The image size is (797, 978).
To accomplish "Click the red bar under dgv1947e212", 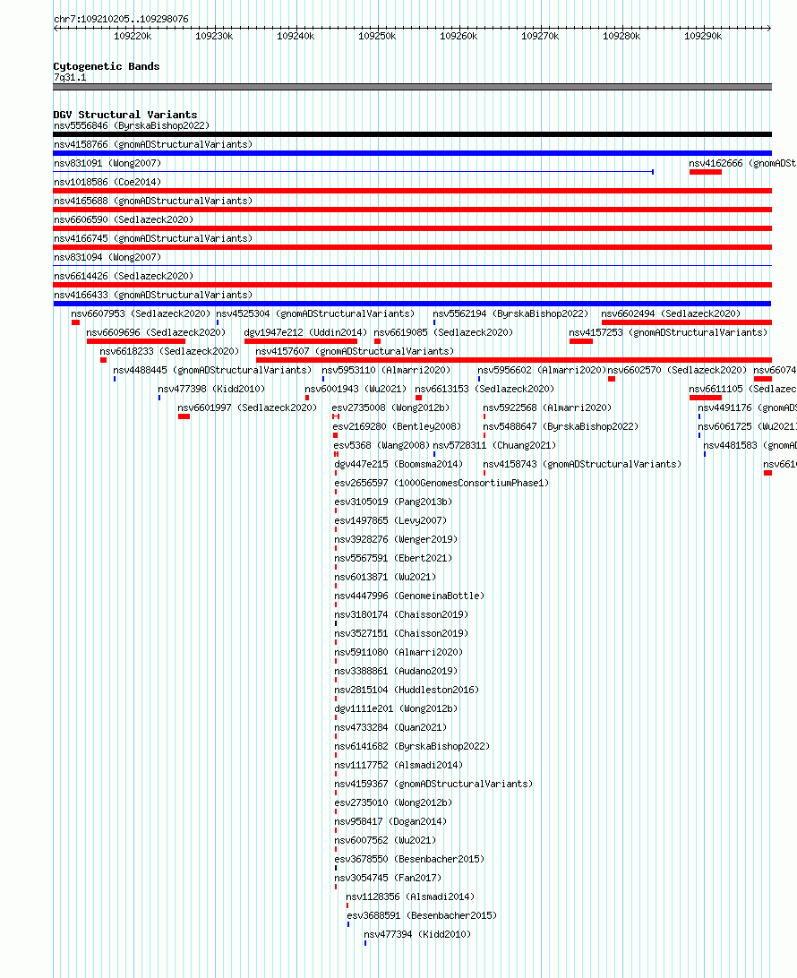I will 301,341.
